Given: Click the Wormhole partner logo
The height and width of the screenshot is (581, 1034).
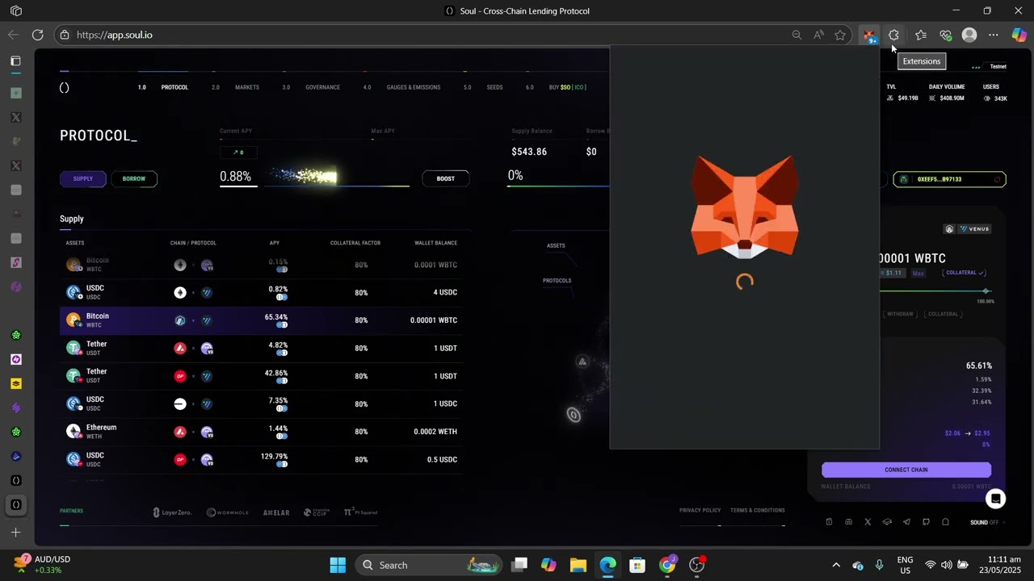Looking at the screenshot, I should point(227,512).
